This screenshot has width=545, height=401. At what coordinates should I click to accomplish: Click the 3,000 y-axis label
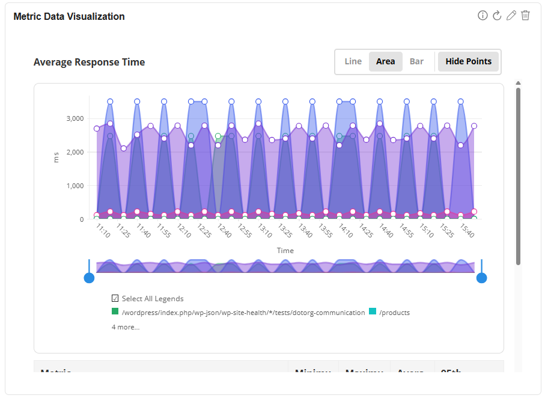pyautogui.click(x=75, y=118)
